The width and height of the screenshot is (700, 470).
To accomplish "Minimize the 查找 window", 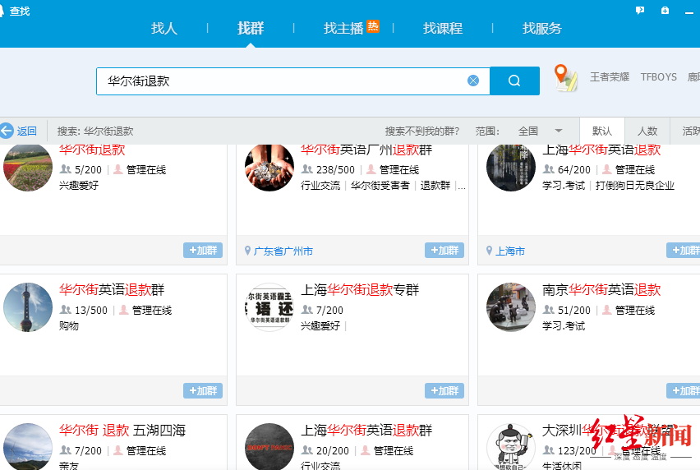I will tap(689, 12).
